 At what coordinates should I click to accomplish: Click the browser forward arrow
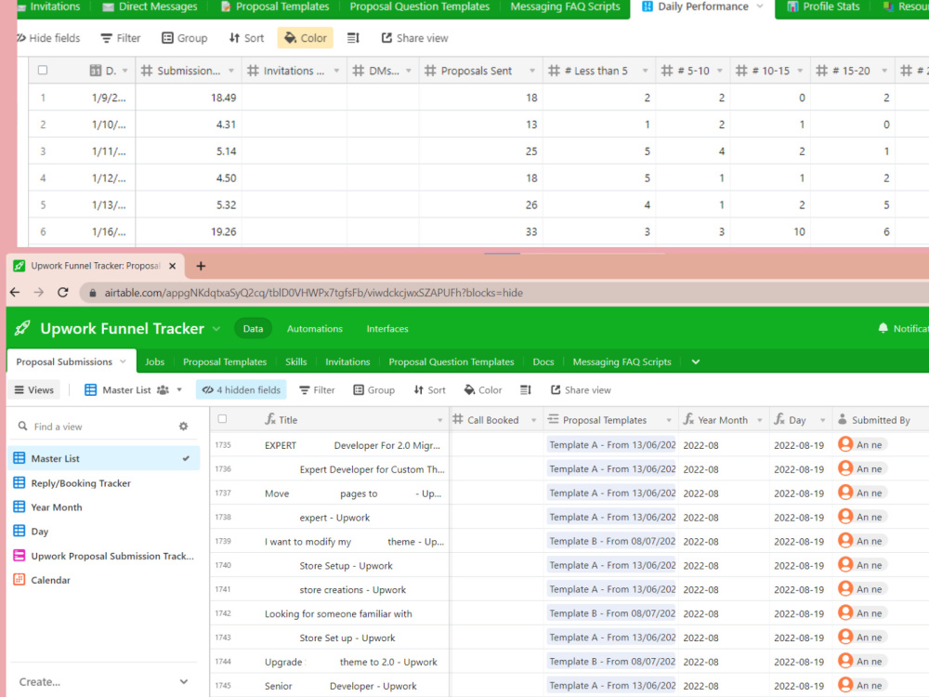tap(38, 292)
